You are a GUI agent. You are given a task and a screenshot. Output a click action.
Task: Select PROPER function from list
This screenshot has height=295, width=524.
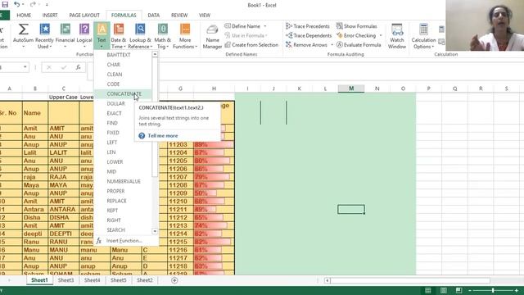point(123,191)
